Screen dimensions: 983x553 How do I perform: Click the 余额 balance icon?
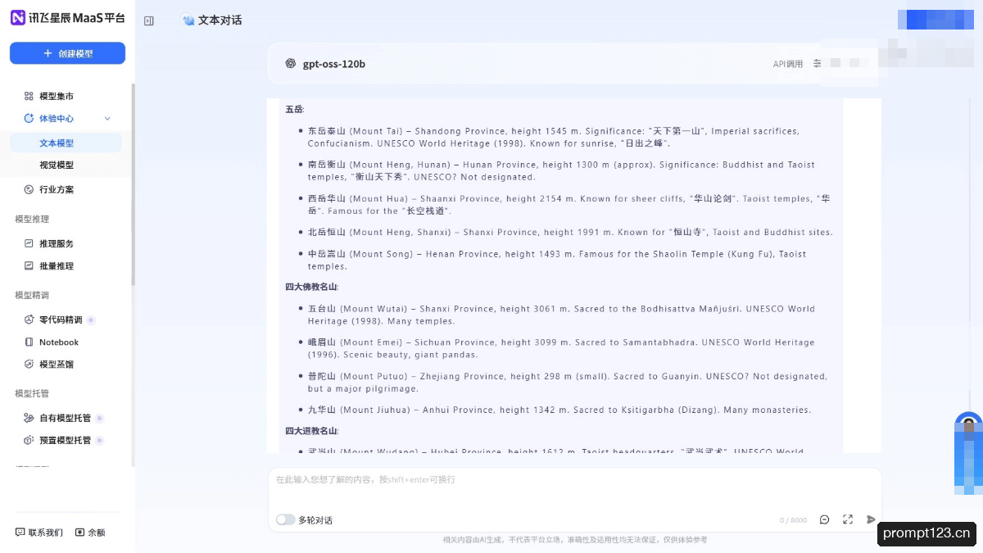pos(79,533)
